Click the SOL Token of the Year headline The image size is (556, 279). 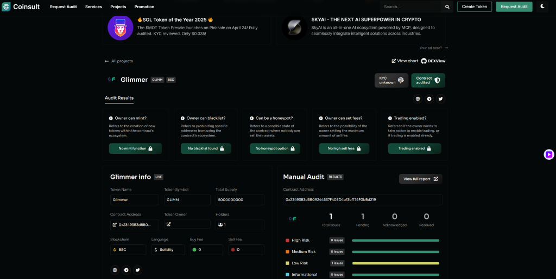tap(175, 20)
